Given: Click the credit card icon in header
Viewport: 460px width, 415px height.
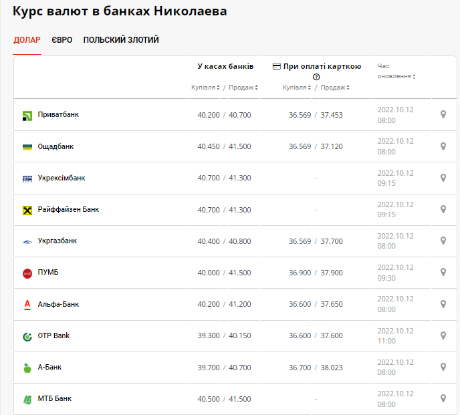Looking at the screenshot, I should point(276,66).
